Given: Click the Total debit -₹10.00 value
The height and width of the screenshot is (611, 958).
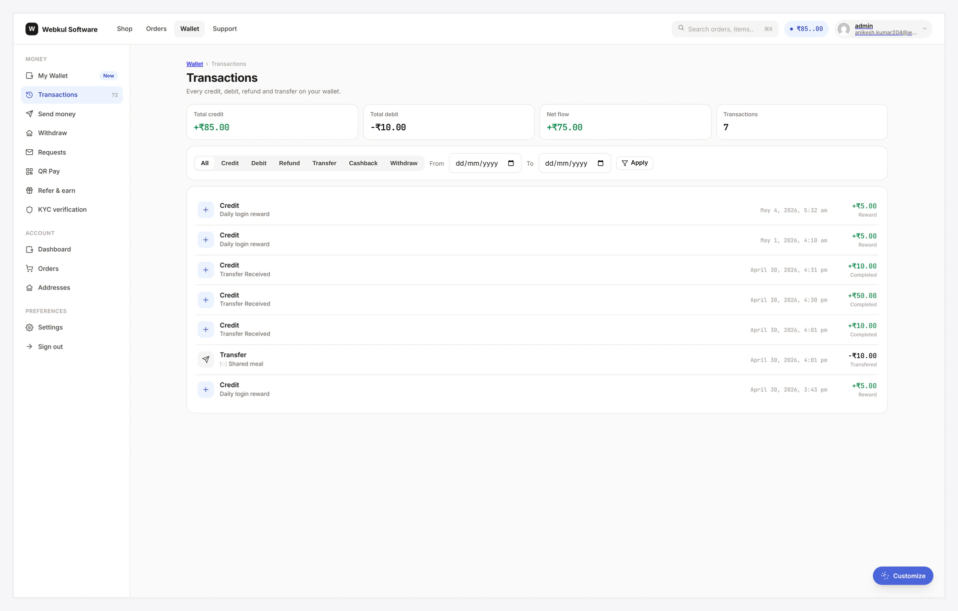Looking at the screenshot, I should [x=388, y=127].
